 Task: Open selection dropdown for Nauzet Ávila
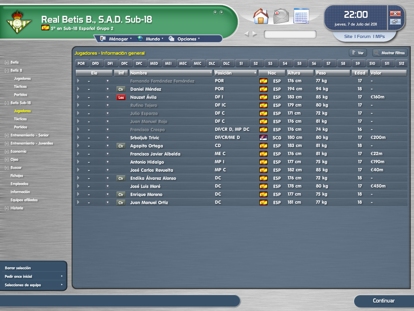pyautogui.click(x=108, y=97)
